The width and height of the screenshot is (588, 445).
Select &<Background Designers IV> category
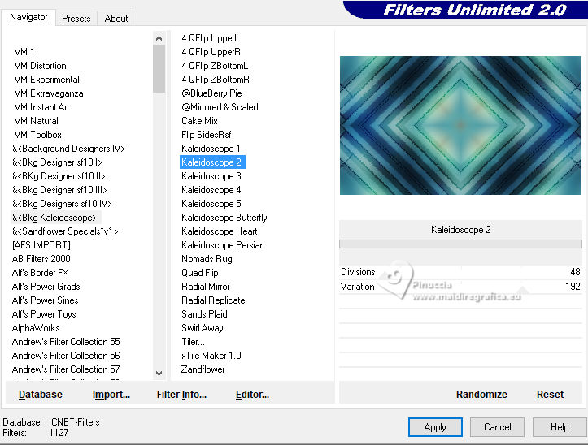tap(68, 149)
